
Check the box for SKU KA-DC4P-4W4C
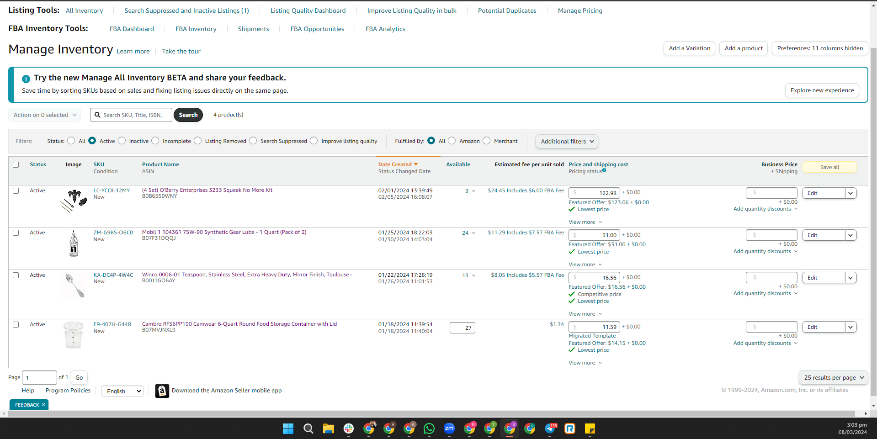pyautogui.click(x=16, y=275)
